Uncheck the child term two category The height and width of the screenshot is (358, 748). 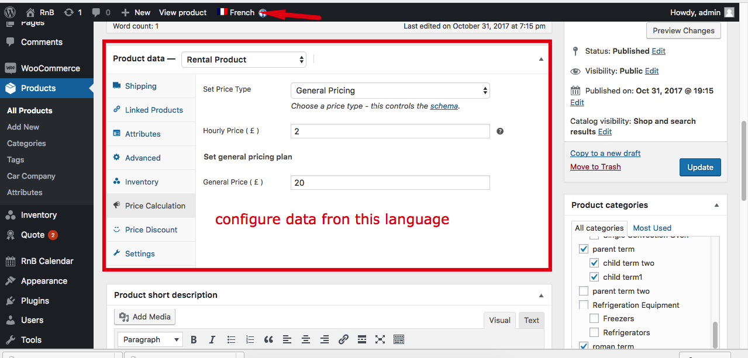coord(594,263)
